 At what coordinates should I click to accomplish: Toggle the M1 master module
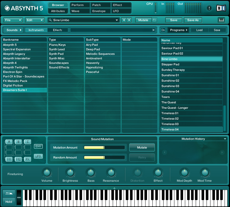point(9,159)
